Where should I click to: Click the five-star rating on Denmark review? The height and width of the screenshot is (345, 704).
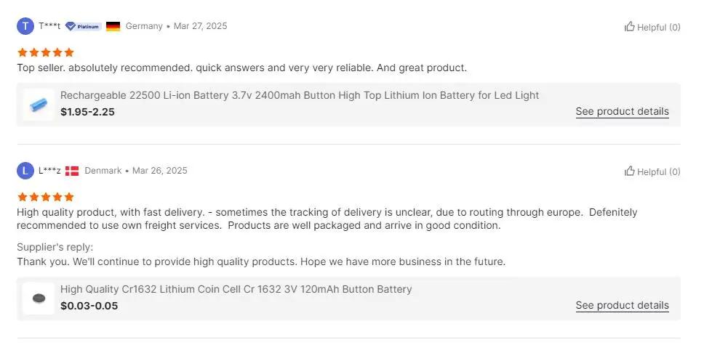pyautogui.click(x=46, y=197)
